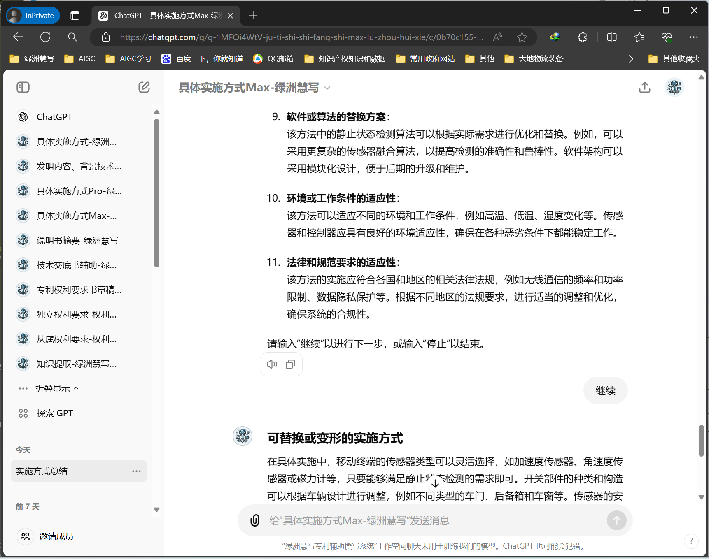Send the message with the arrow icon
709x559 pixels.
tap(616, 520)
